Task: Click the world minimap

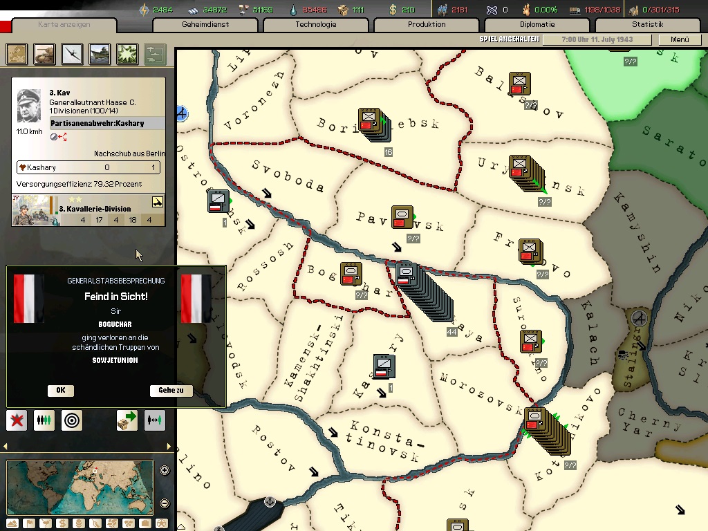Action: tap(80, 487)
